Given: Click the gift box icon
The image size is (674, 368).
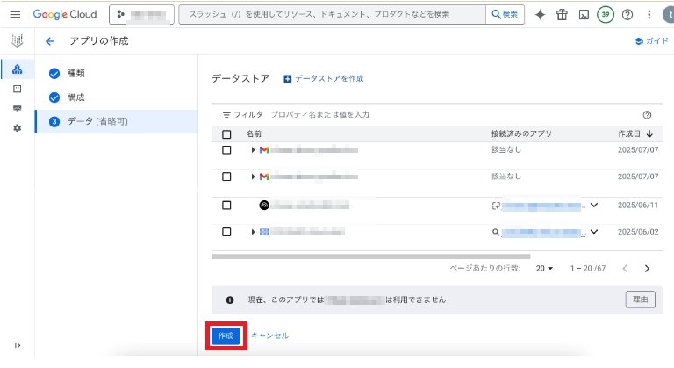Looking at the screenshot, I should [x=562, y=15].
